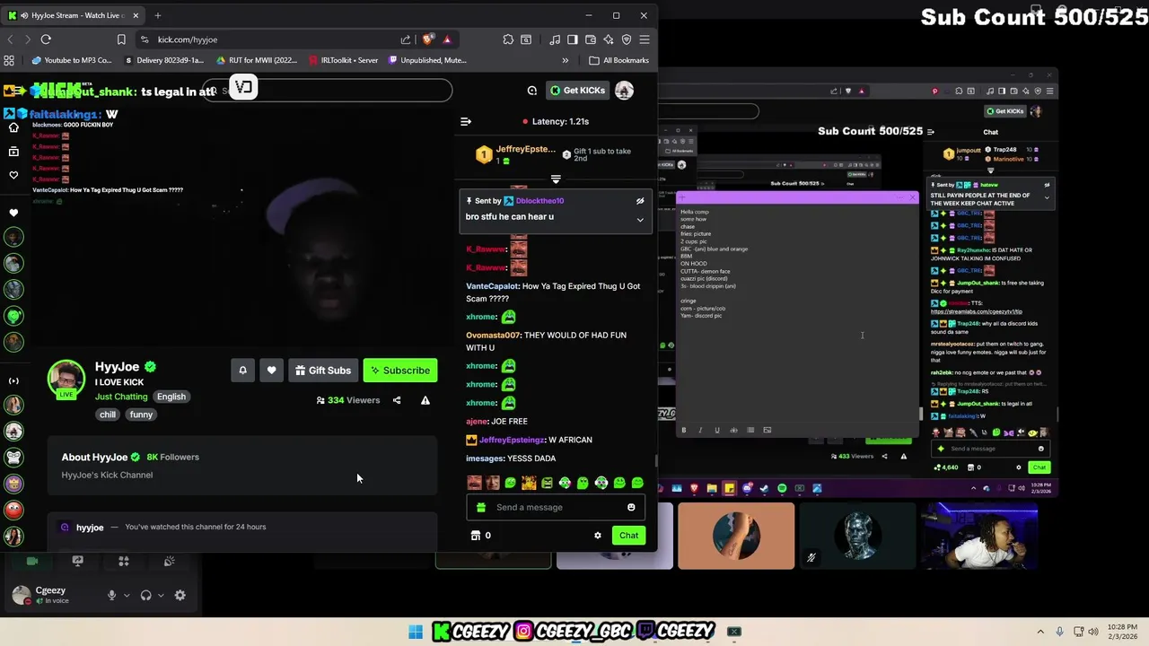Toggle follow heart for HyyJoe
The height and width of the screenshot is (646, 1149).
coord(271,371)
